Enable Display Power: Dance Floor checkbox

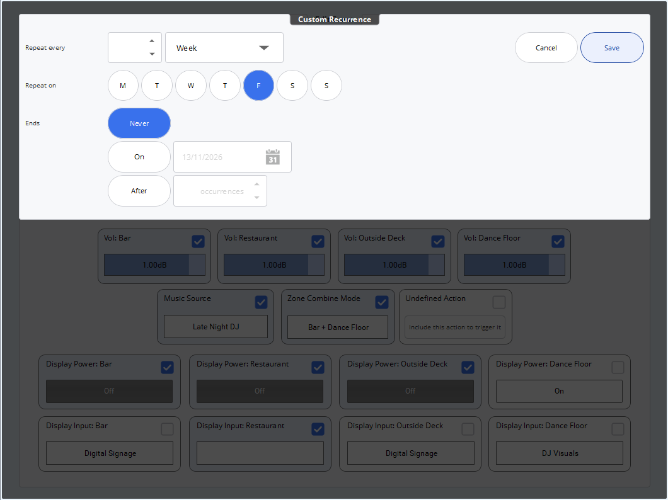point(618,367)
